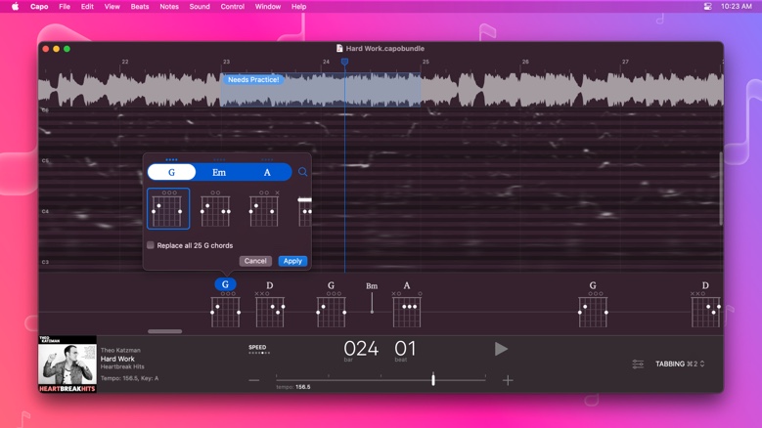The image size is (762, 428).
Task: Start playback with the play button
Action: [501, 349]
